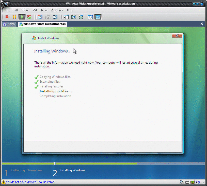The image size is (207, 186).
Task: Click the green checkmark beside Expanding files
Action: coord(36,82)
